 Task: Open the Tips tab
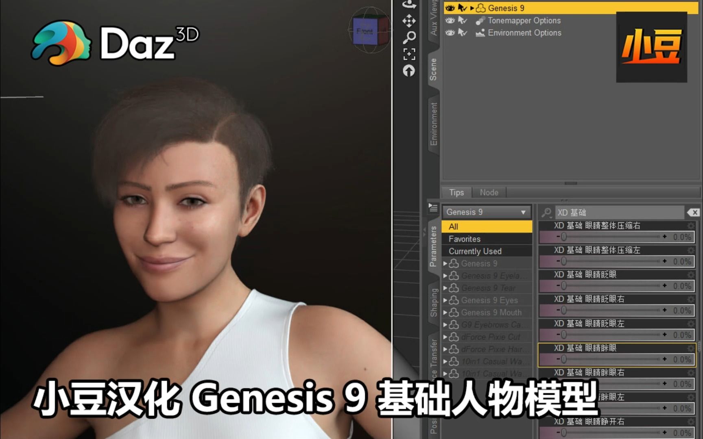tap(456, 193)
